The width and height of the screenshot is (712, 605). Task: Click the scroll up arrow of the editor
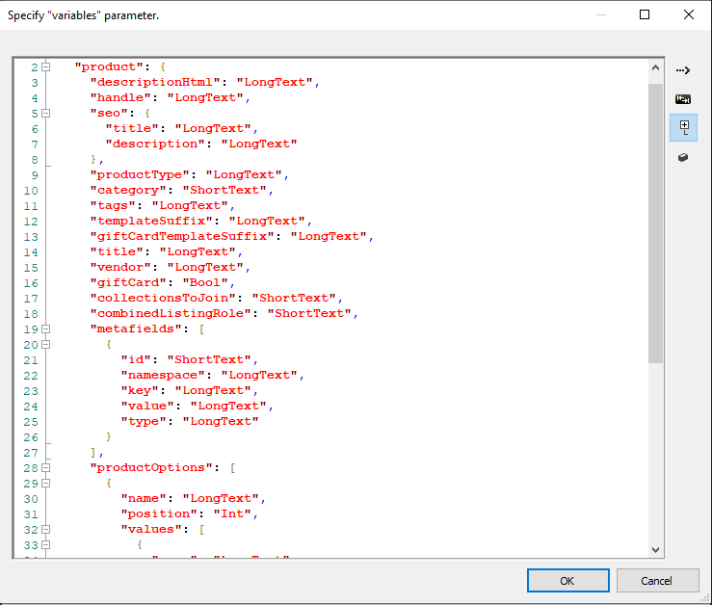point(655,68)
